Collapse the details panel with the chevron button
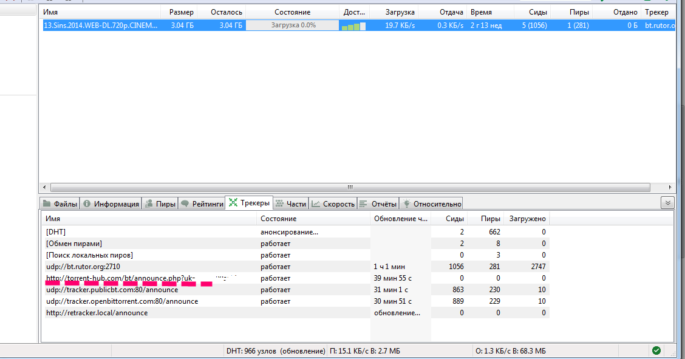 pos(667,203)
